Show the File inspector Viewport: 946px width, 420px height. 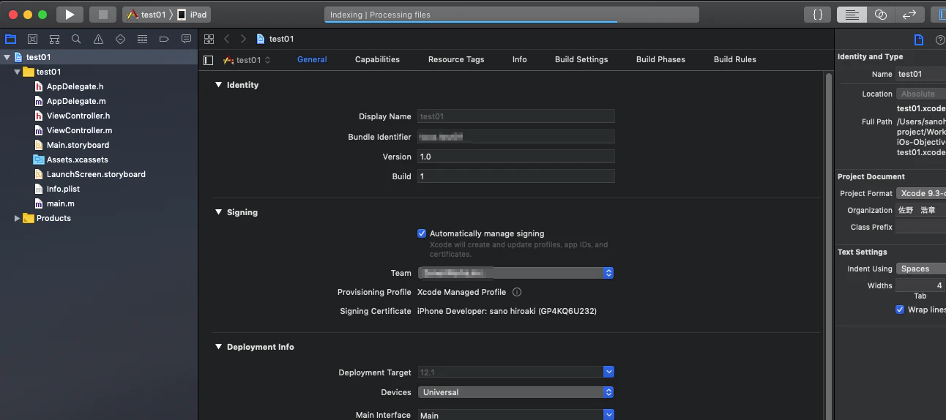(919, 40)
